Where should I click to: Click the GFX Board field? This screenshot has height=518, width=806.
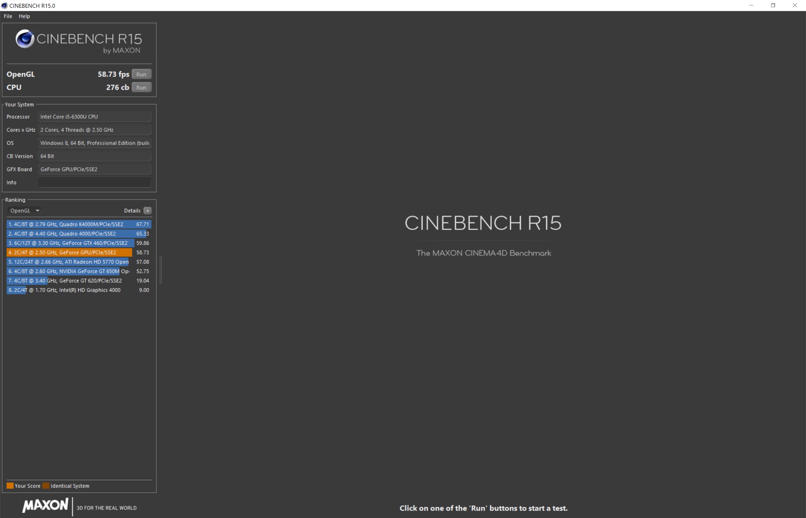tap(94, 169)
